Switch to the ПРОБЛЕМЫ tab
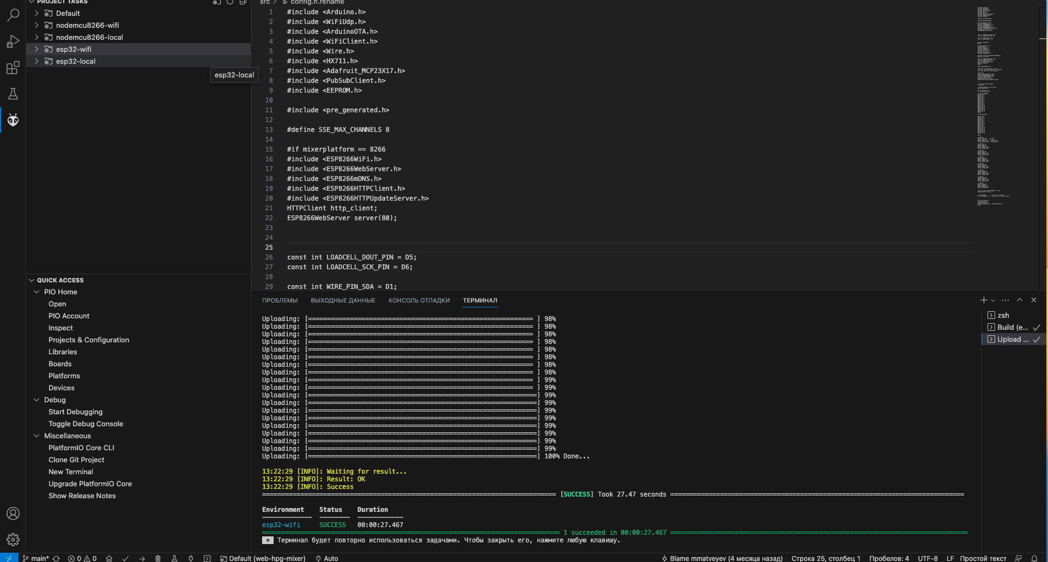1048x562 pixels. point(280,300)
